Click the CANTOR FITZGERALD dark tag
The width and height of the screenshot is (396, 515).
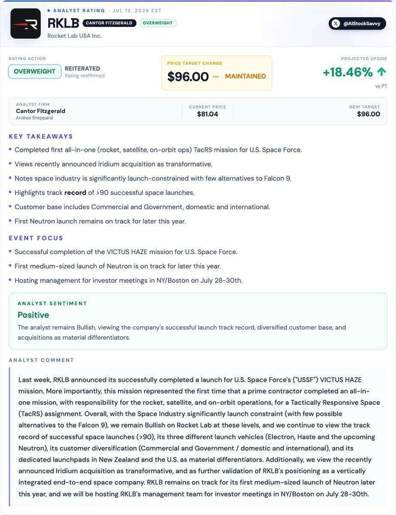point(109,23)
